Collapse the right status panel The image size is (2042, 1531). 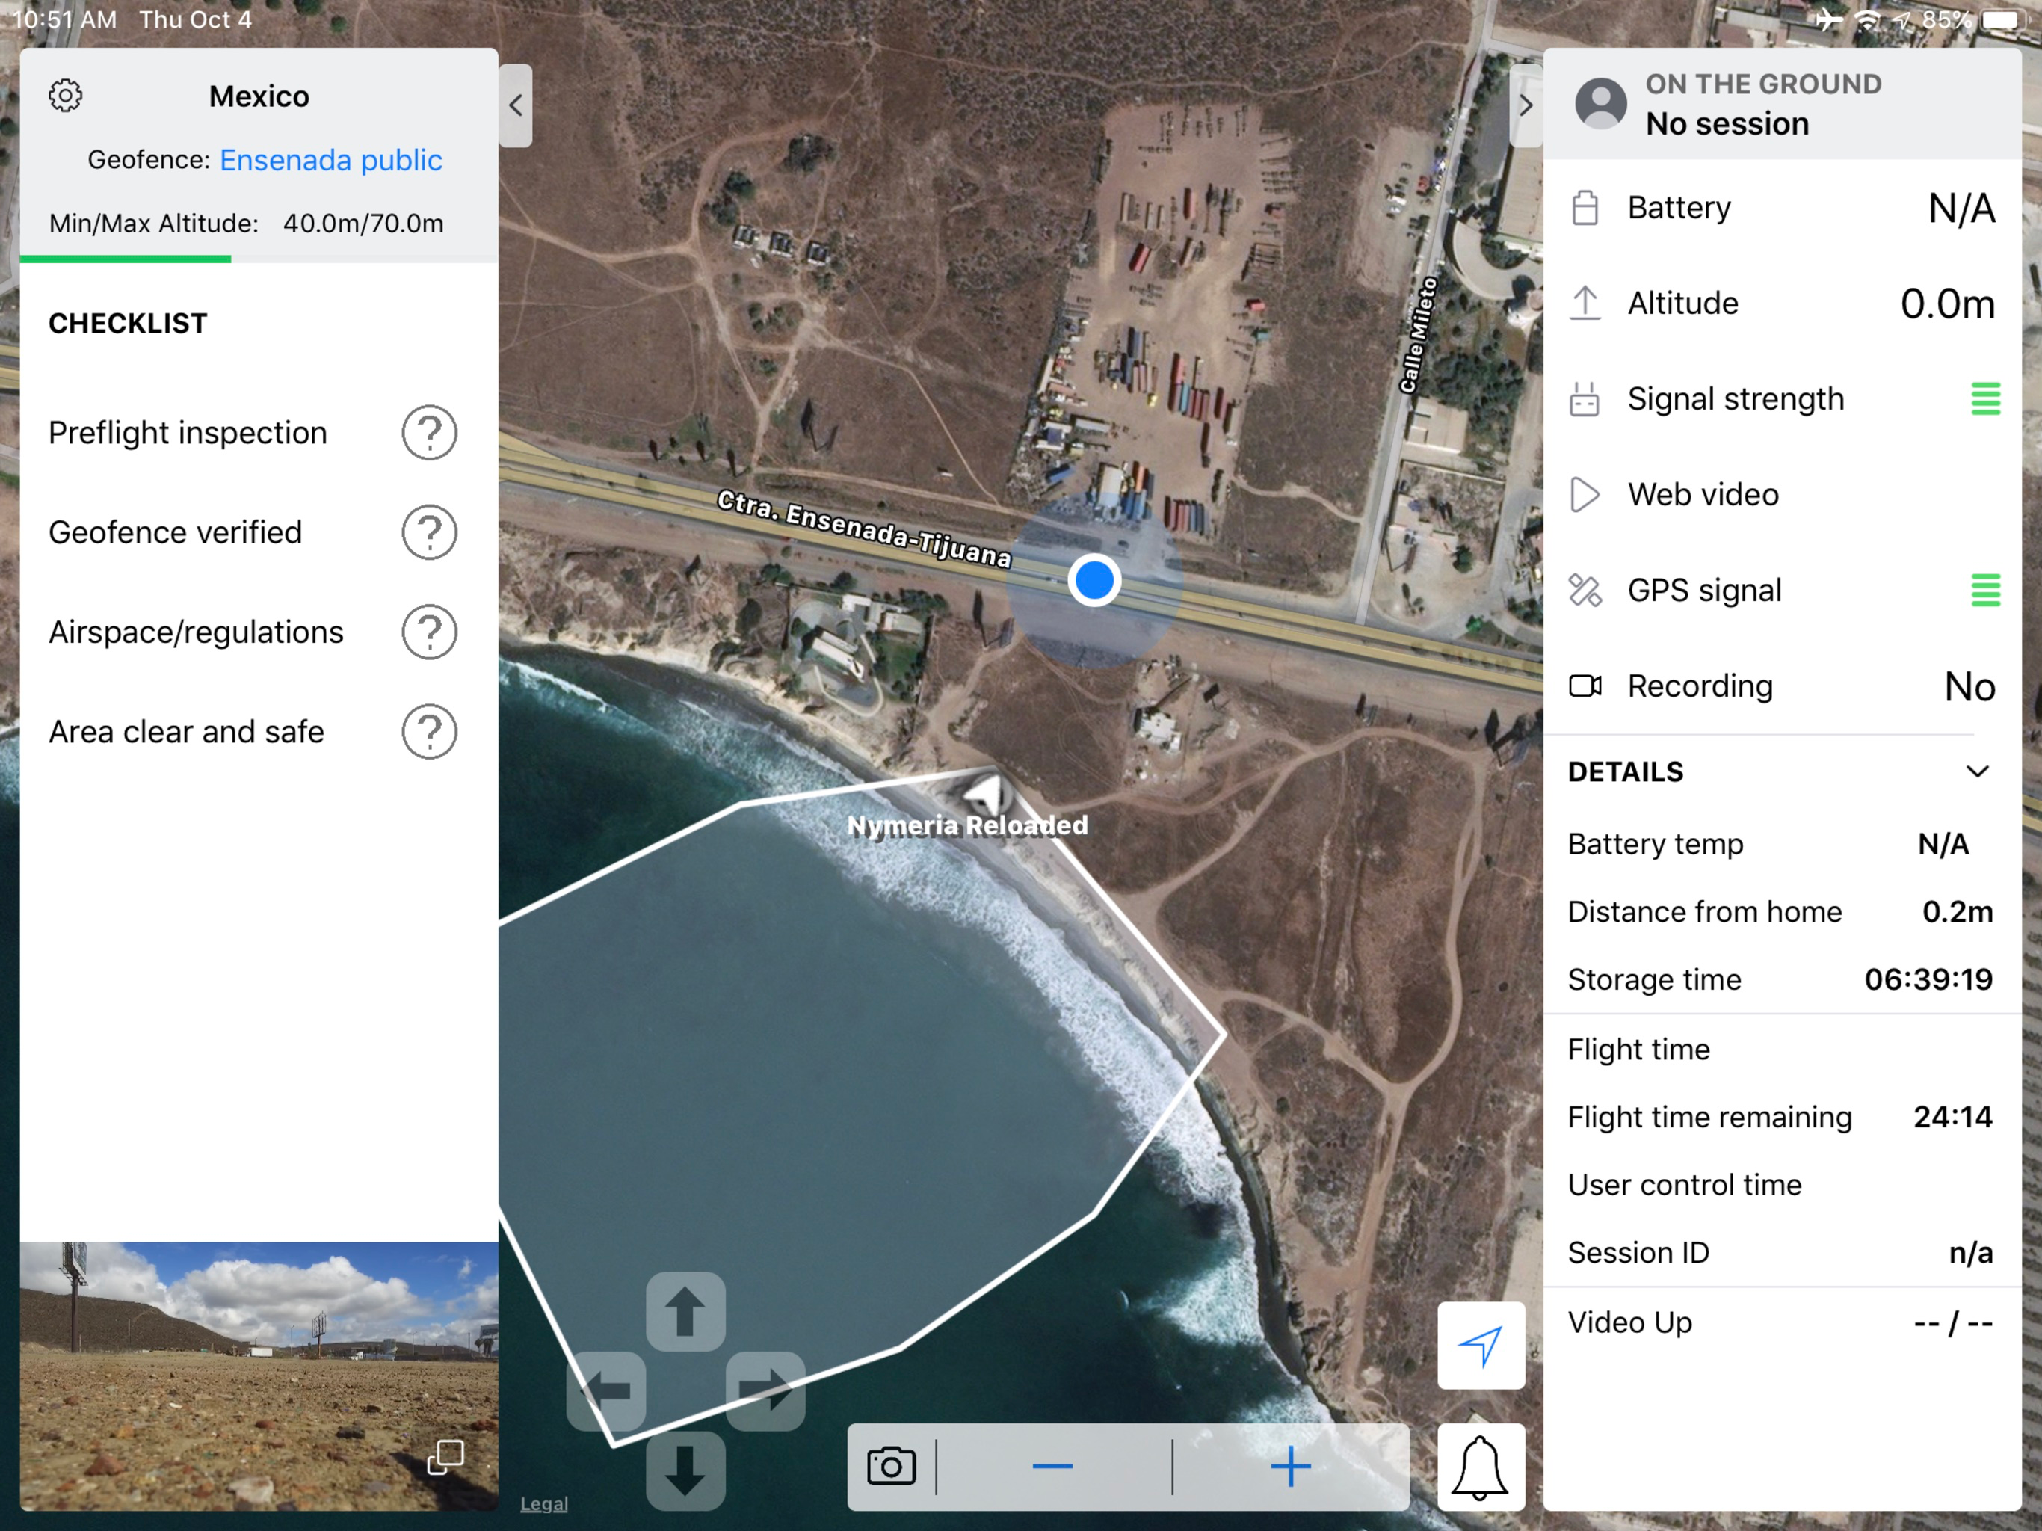(x=1526, y=105)
